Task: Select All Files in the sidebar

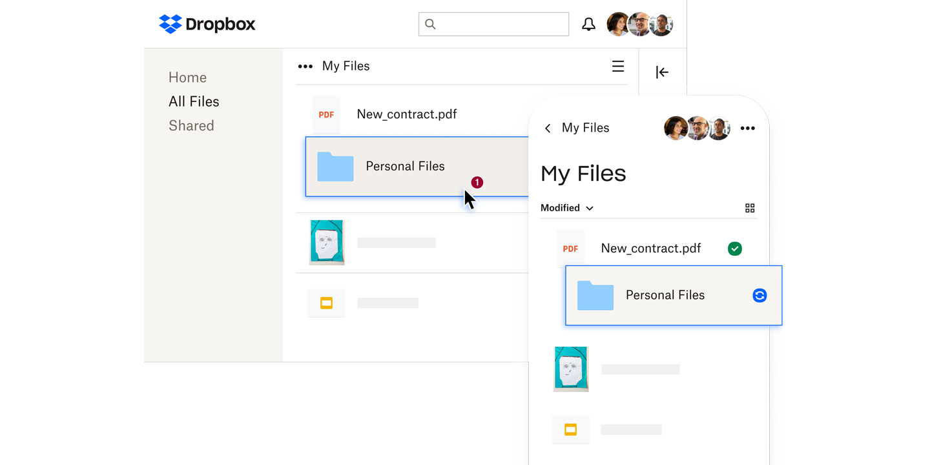Action: point(194,101)
